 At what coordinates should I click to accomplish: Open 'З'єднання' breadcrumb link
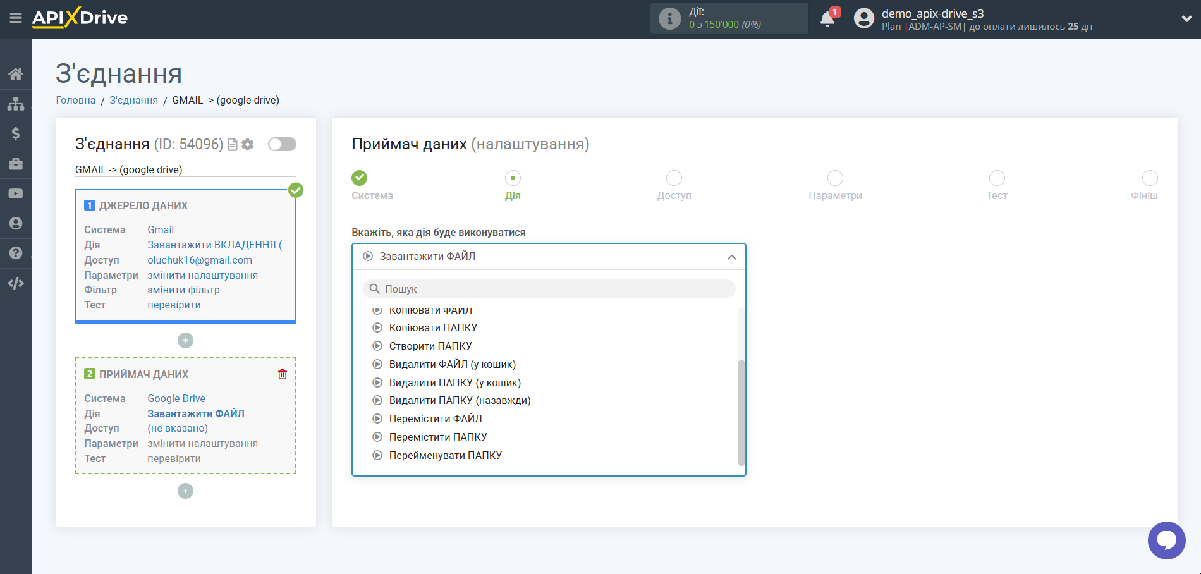click(x=133, y=100)
